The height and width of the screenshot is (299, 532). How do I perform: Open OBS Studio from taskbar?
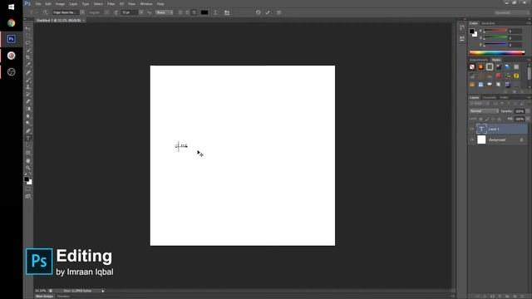coord(11,72)
